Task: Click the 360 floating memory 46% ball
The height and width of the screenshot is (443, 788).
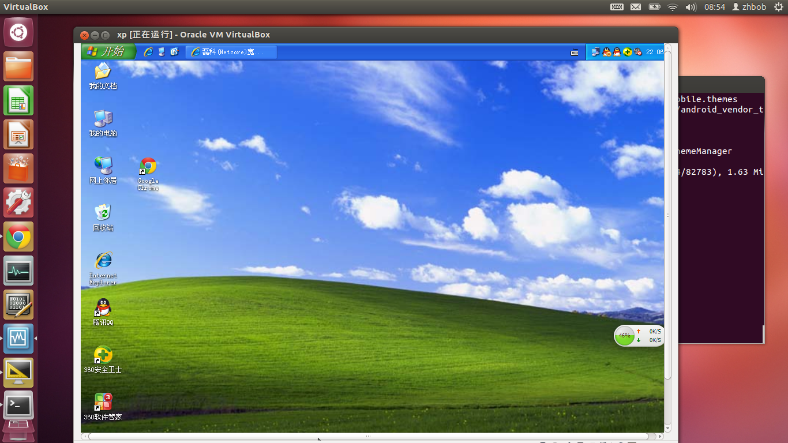Action: 624,336
